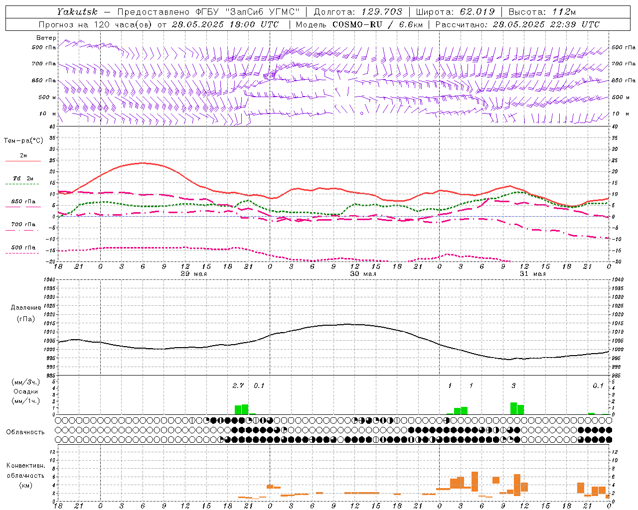Select the 'Предоставлено ФГБУ "ЗапСиб УГМС"' provider text
The width and height of the screenshot is (638, 510).
tap(208, 11)
